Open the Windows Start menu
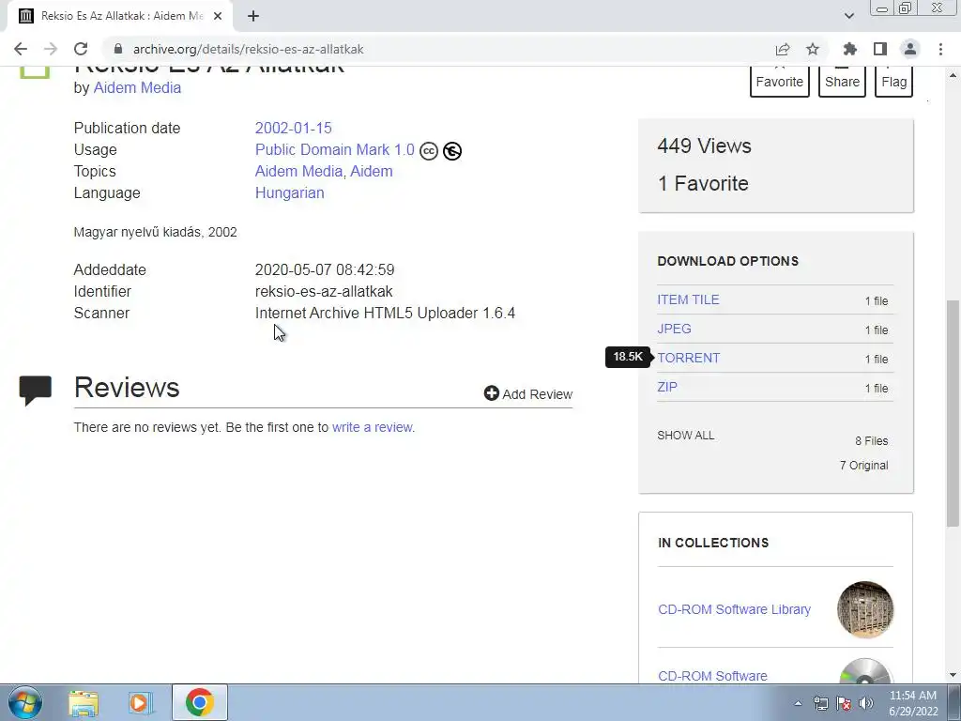The width and height of the screenshot is (961, 721). (25, 702)
